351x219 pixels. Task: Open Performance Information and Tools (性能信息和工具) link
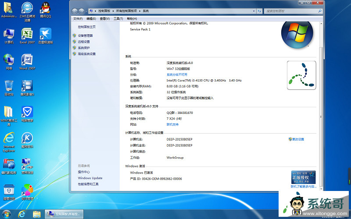pos(88,184)
